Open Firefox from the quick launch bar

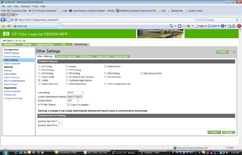coord(38,153)
